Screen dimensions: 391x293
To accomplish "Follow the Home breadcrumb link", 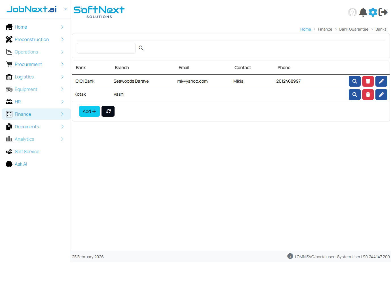I will tap(305, 29).
